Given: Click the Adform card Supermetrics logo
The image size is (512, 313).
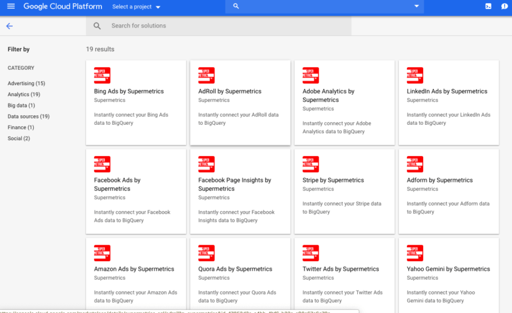Looking at the screenshot, I should point(415,165).
